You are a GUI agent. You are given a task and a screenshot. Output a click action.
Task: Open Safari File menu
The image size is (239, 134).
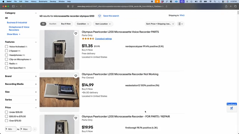click(x=15, y=1)
